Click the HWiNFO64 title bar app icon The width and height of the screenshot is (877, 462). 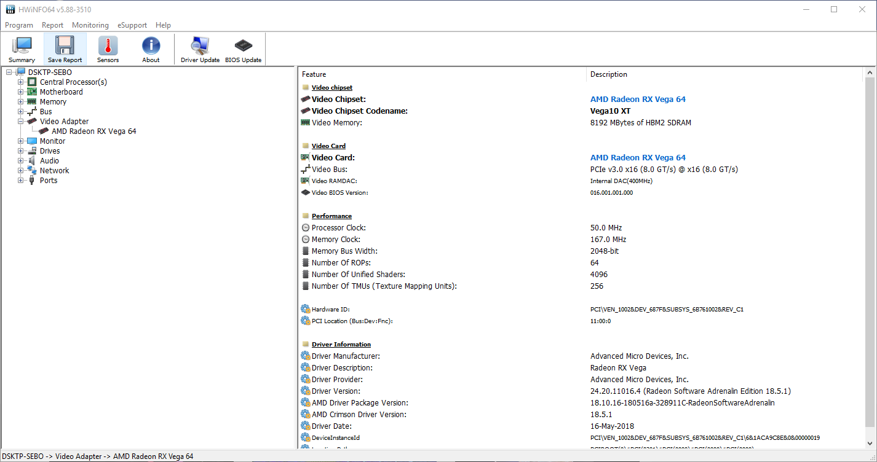(x=10, y=9)
